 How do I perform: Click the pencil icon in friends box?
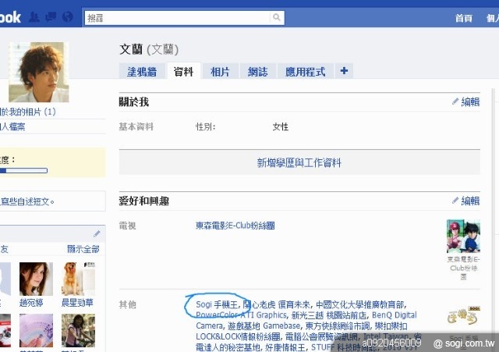(97, 234)
